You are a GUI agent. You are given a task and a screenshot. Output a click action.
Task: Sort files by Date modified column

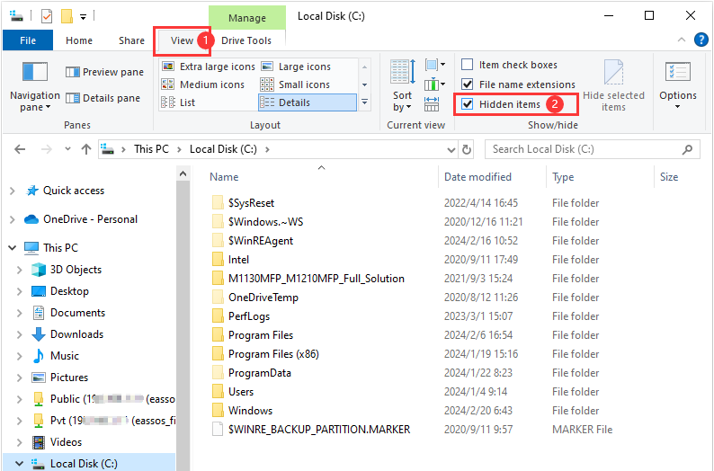477,177
